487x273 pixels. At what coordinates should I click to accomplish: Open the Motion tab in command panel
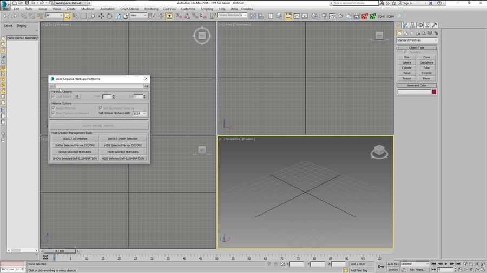pos(419,25)
